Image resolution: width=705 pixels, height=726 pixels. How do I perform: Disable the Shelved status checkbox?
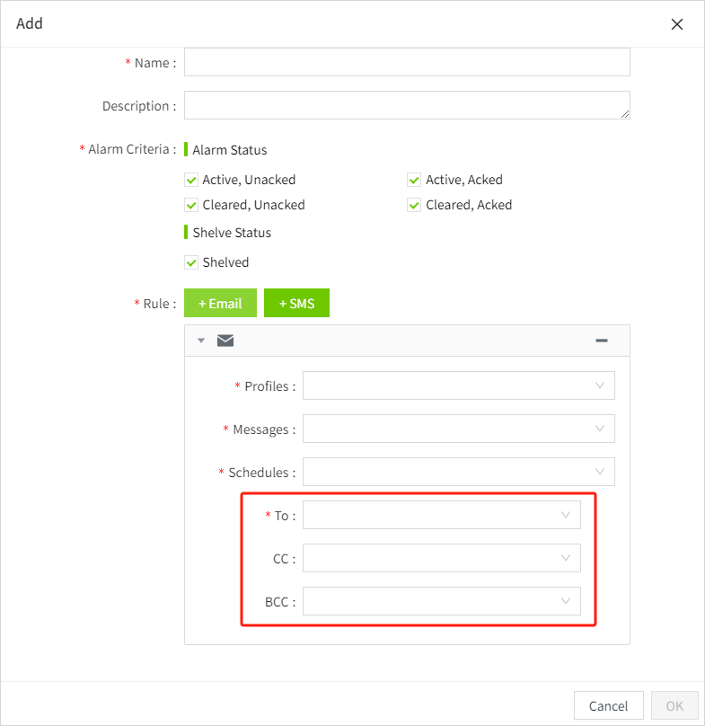pyautogui.click(x=190, y=262)
